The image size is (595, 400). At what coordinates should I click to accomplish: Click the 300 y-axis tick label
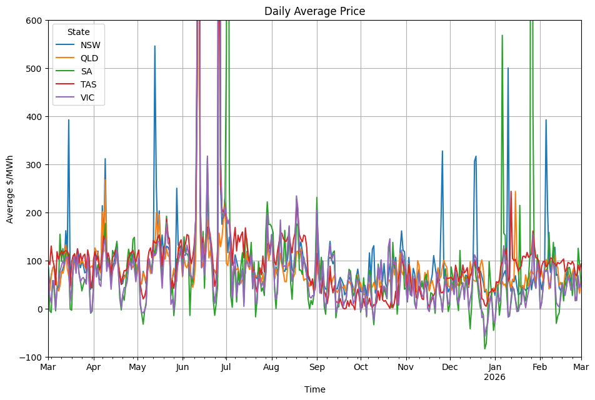point(33,165)
